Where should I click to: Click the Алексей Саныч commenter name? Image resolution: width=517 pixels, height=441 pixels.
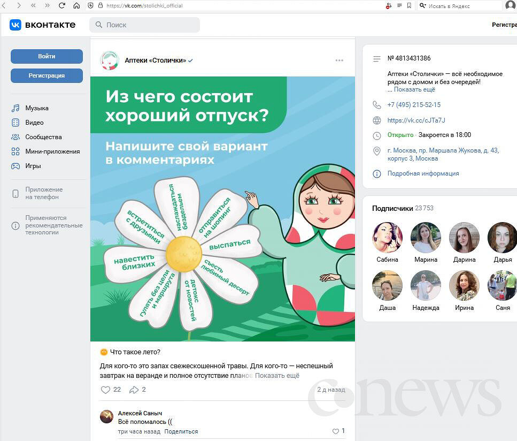tap(140, 413)
